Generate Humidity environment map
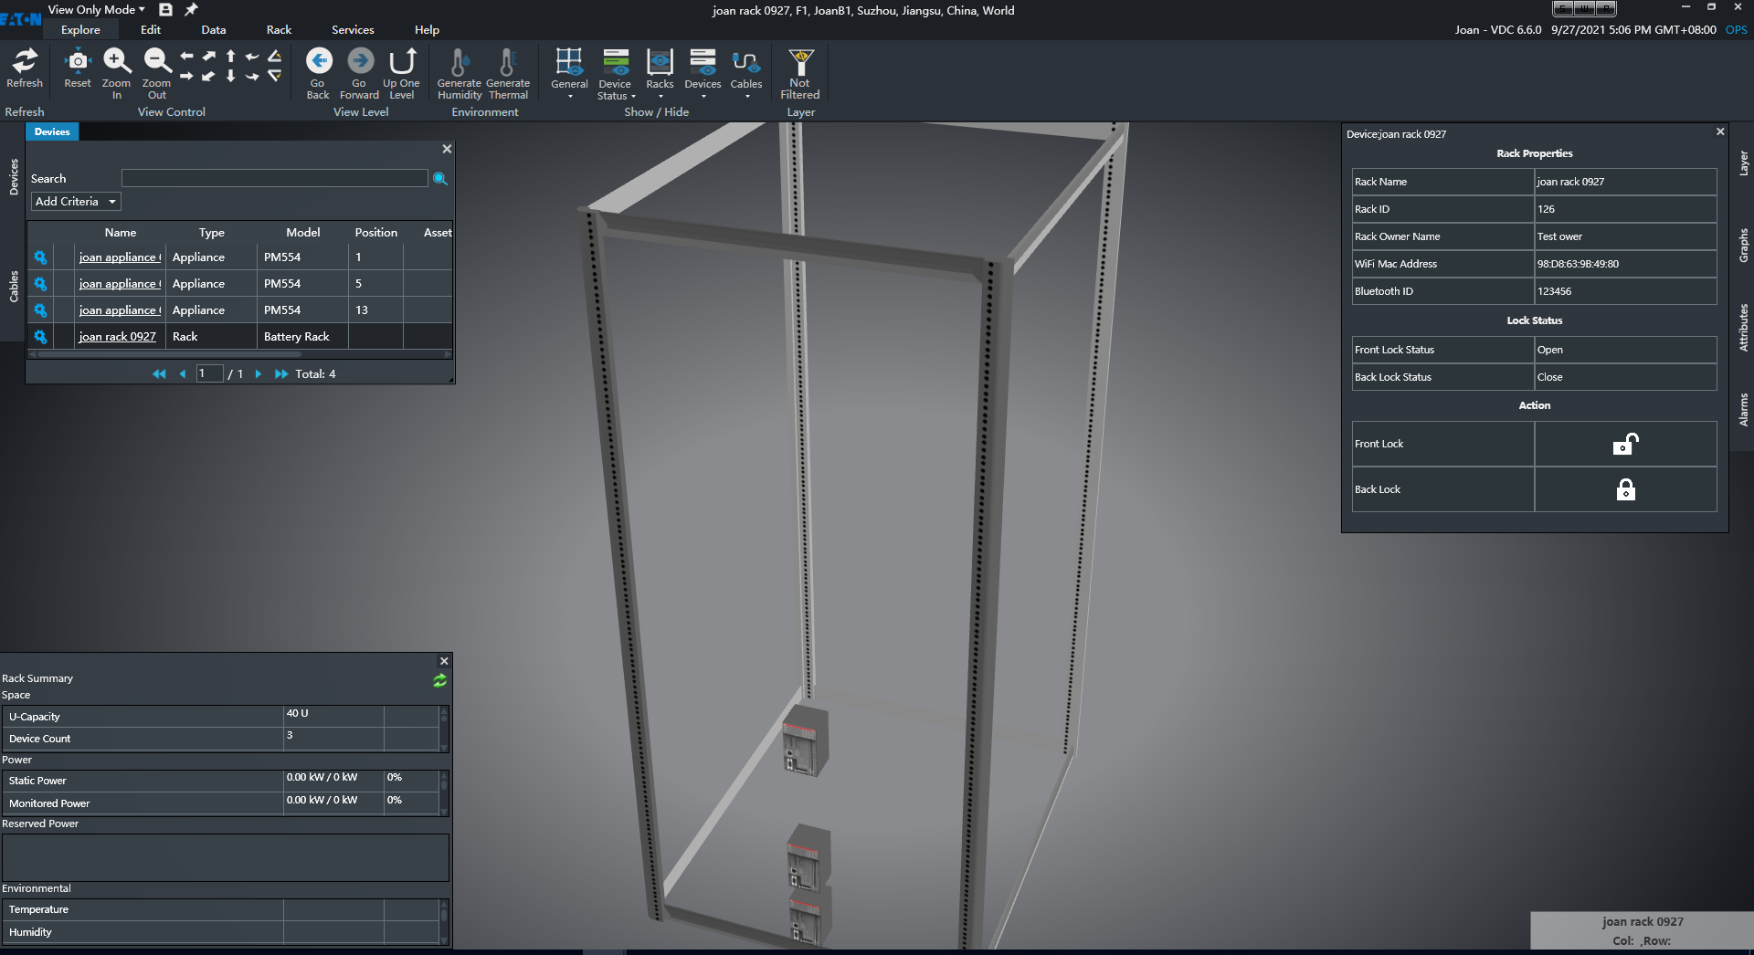This screenshot has width=1754, height=955. (459, 62)
